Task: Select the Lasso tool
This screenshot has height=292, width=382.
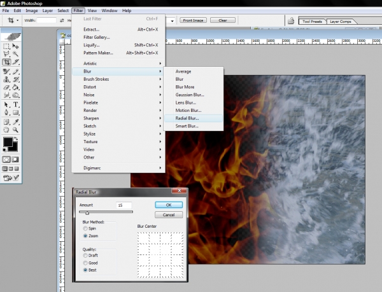Action: (x=6, y=54)
